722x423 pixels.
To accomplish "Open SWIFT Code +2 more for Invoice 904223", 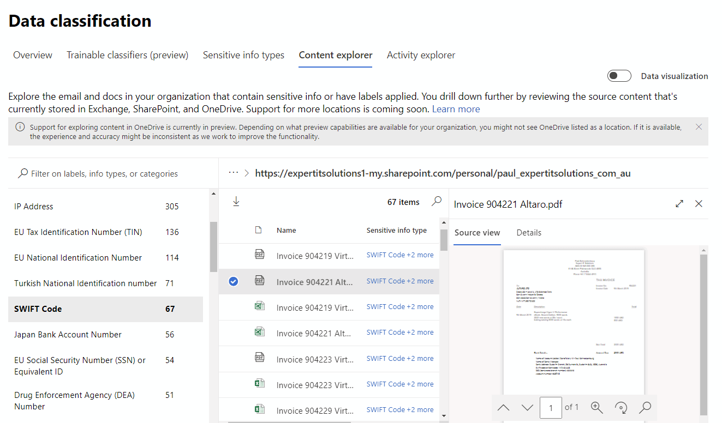I will pyautogui.click(x=400, y=358).
